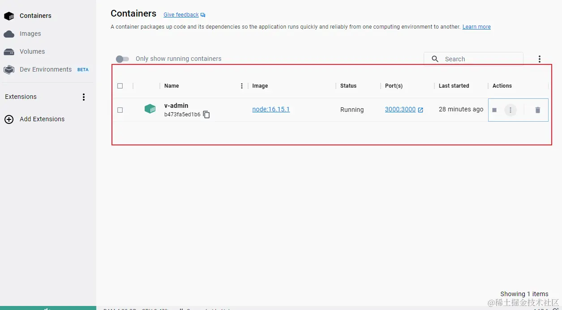
Task: Open v-admin row more actions menu
Action: point(511,110)
